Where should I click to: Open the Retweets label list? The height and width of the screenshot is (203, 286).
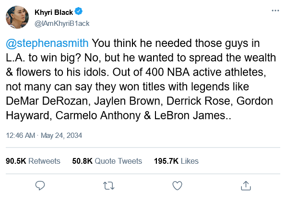pyautogui.click(x=44, y=161)
